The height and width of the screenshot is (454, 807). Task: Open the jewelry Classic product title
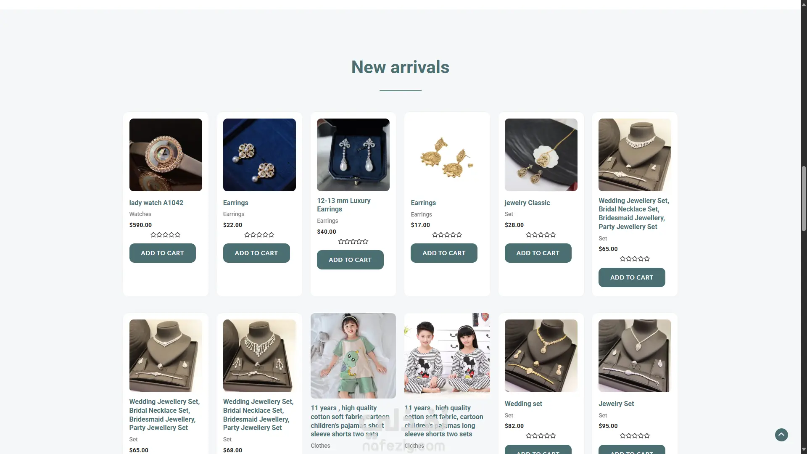click(x=527, y=203)
